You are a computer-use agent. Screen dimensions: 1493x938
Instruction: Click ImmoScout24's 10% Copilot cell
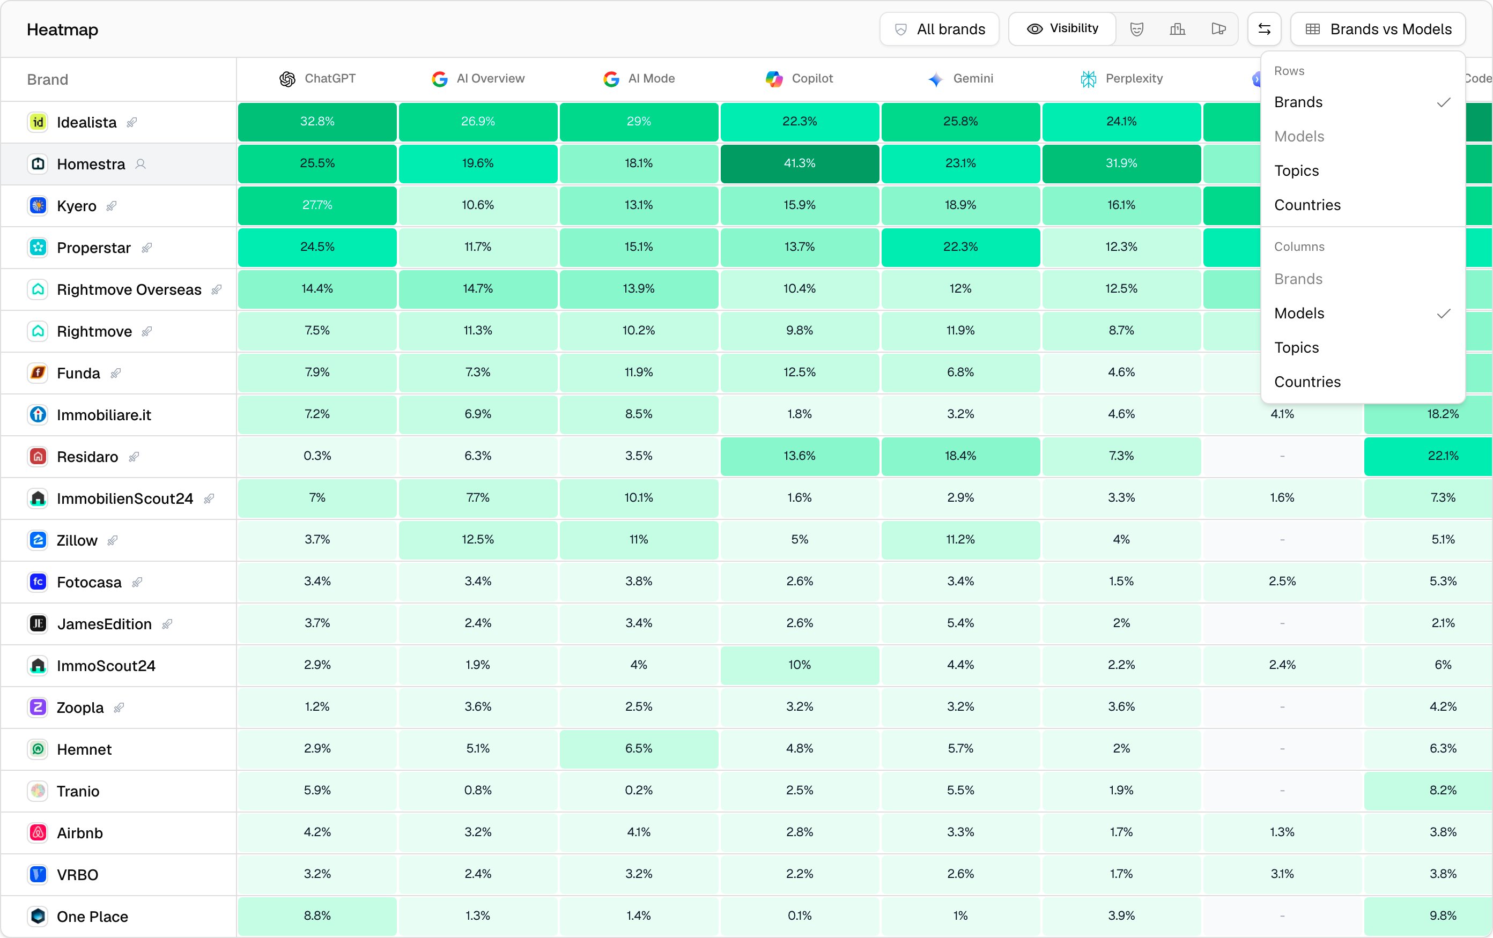pyautogui.click(x=799, y=665)
